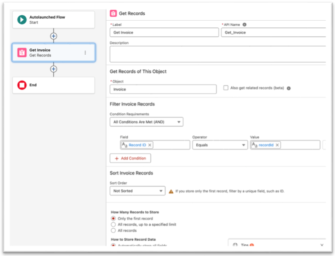Click the Add Condition button
335x256 pixels.
pos(131,158)
